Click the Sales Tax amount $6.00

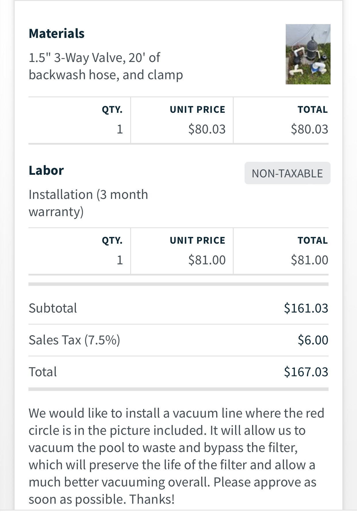coord(313,340)
